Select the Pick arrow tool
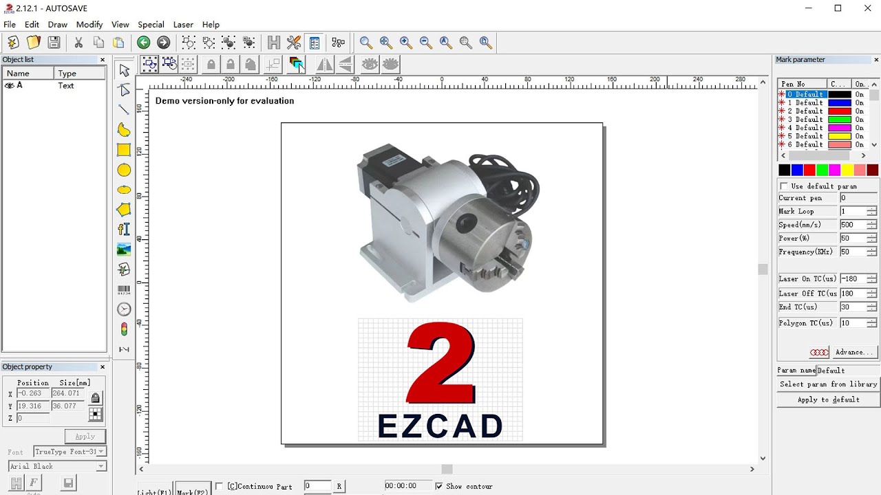This screenshot has height=495, width=881. (x=124, y=70)
